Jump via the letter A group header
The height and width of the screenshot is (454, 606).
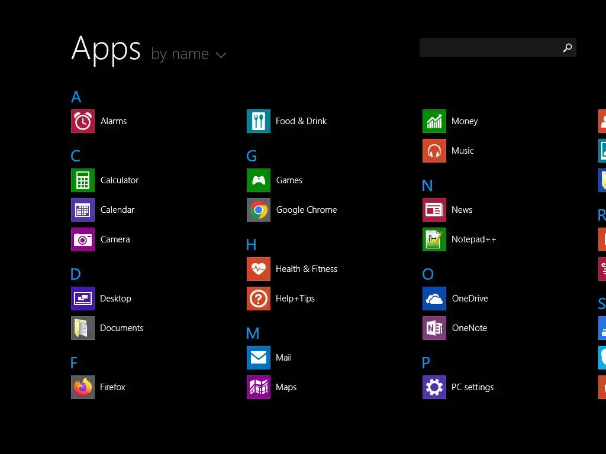click(76, 97)
